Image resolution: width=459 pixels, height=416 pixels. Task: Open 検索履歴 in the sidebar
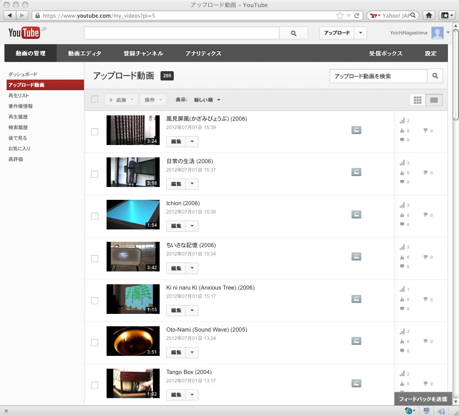click(x=18, y=127)
